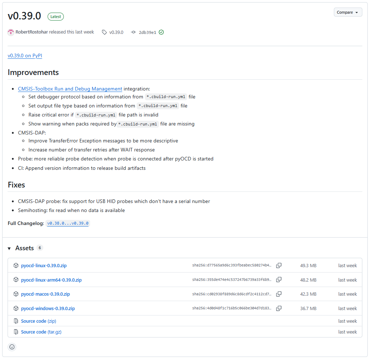Viewport: 371px width, 362px height.
Task: Click the 'CMSIS-DAP:' bullet text
Action: 32,133
